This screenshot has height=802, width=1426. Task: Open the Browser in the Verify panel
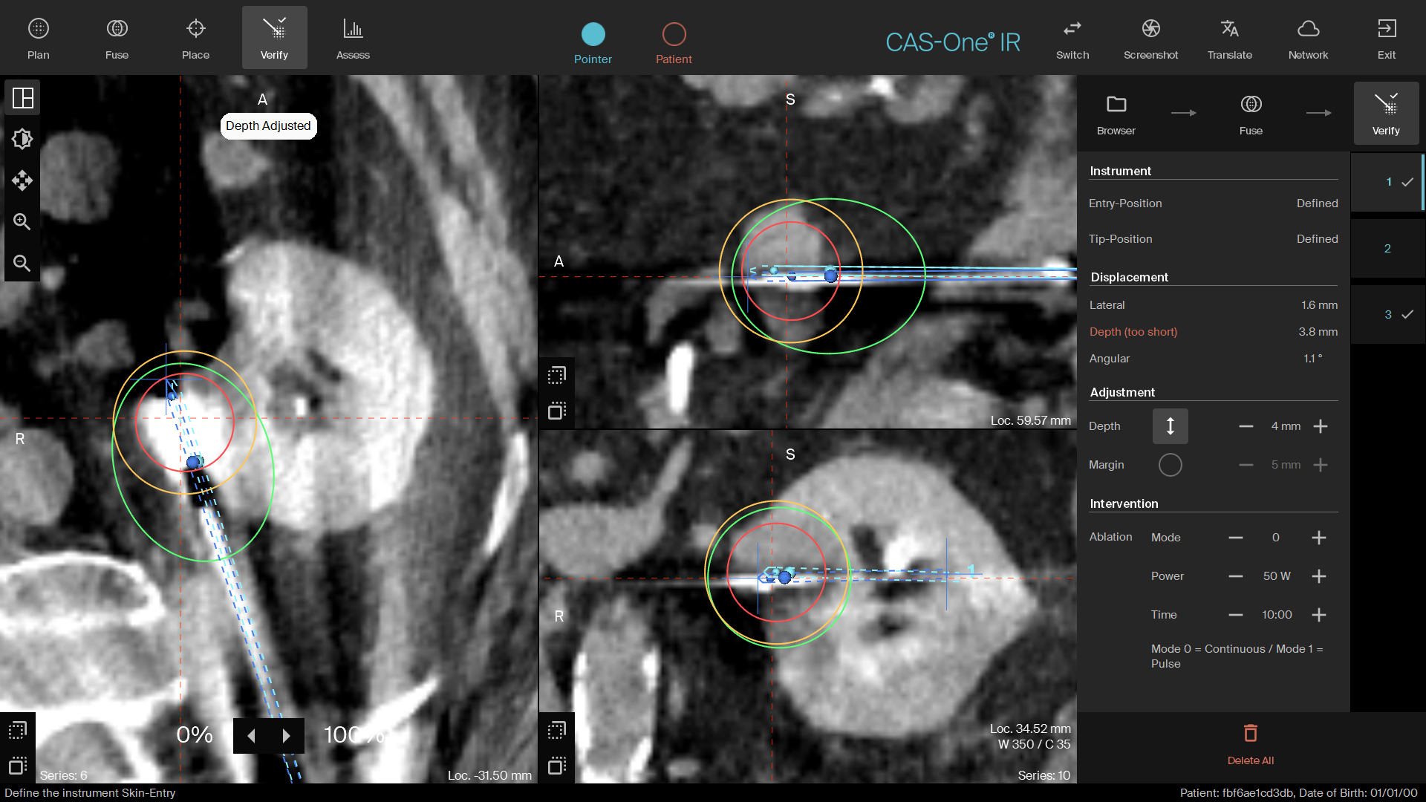pos(1116,113)
